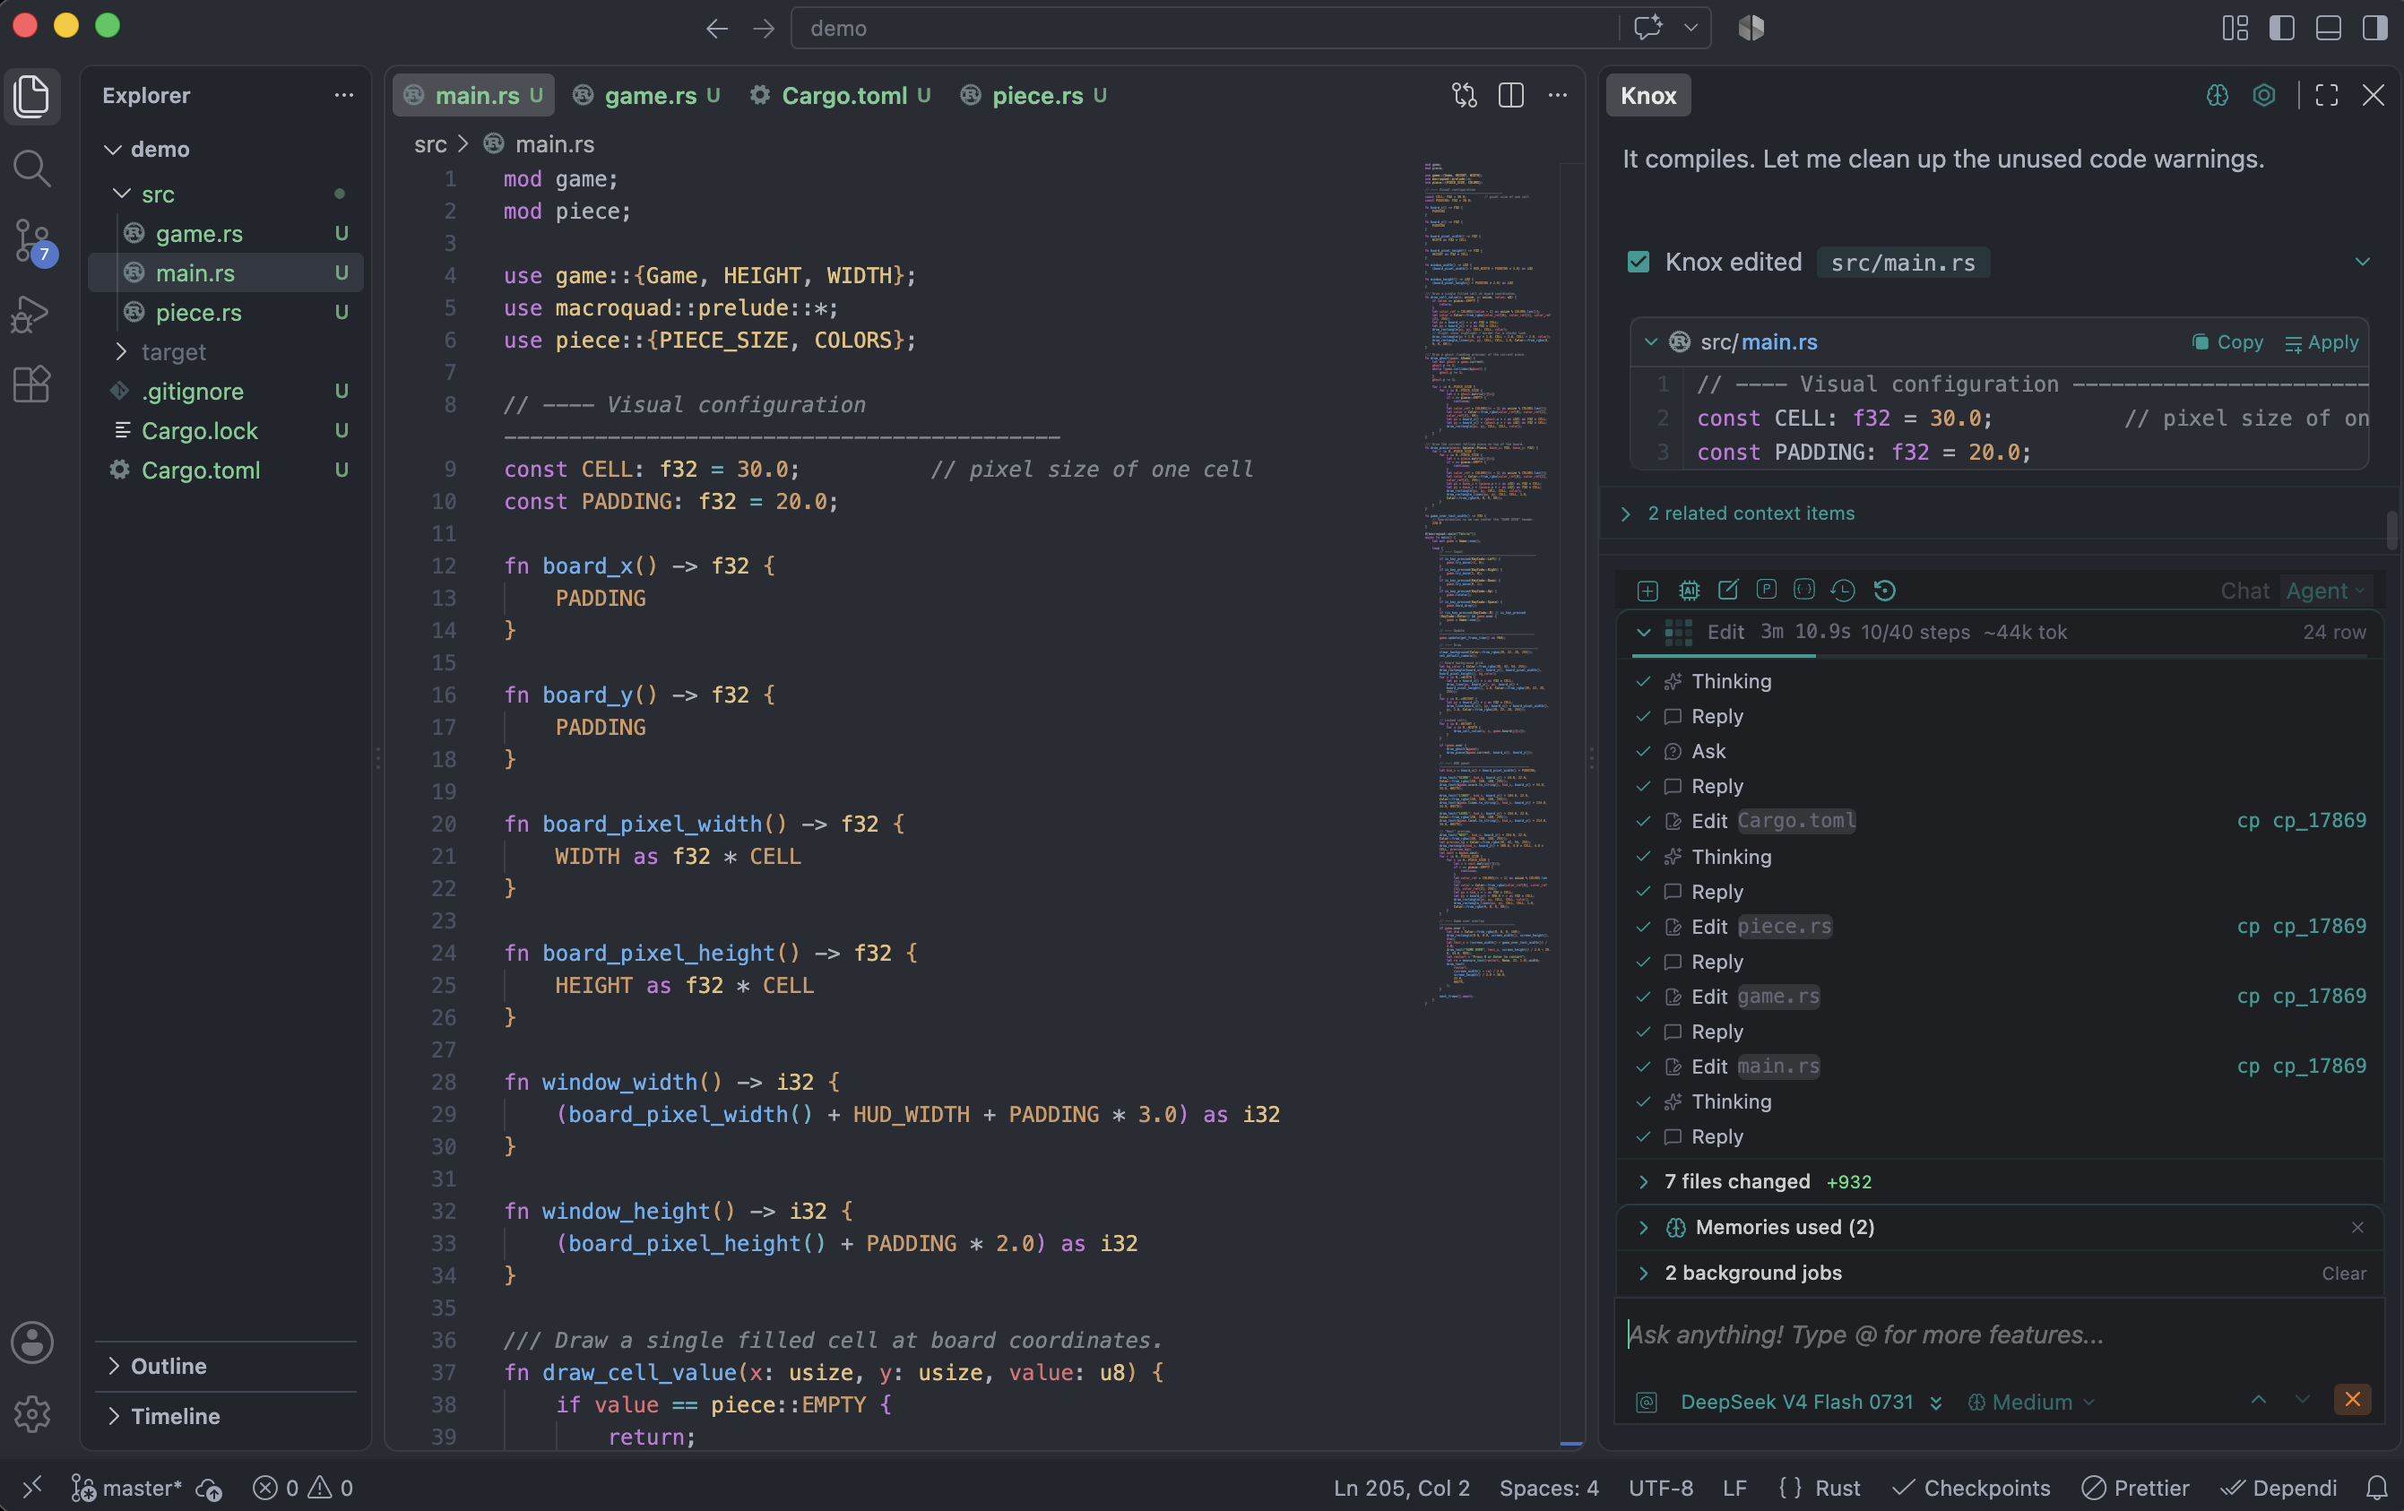Viewport: 2404px width, 1511px height.
Task: Split the editor right
Action: [1510, 95]
